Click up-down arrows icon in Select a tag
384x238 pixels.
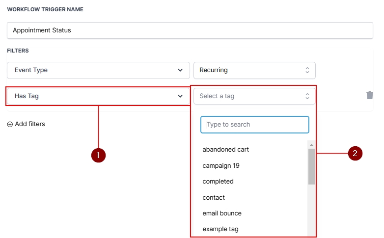[307, 96]
